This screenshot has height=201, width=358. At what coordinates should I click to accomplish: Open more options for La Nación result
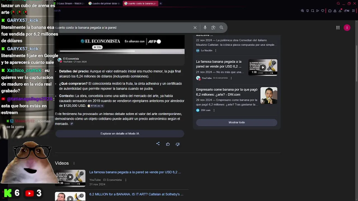click(x=216, y=51)
